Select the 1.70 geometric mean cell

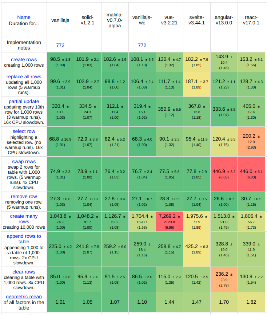pos(224,302)
